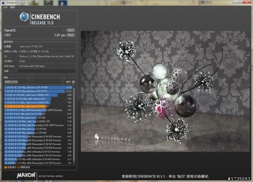The image size is (253, 182).
Task: Click inside the 信息 info field
Action: 47,71
